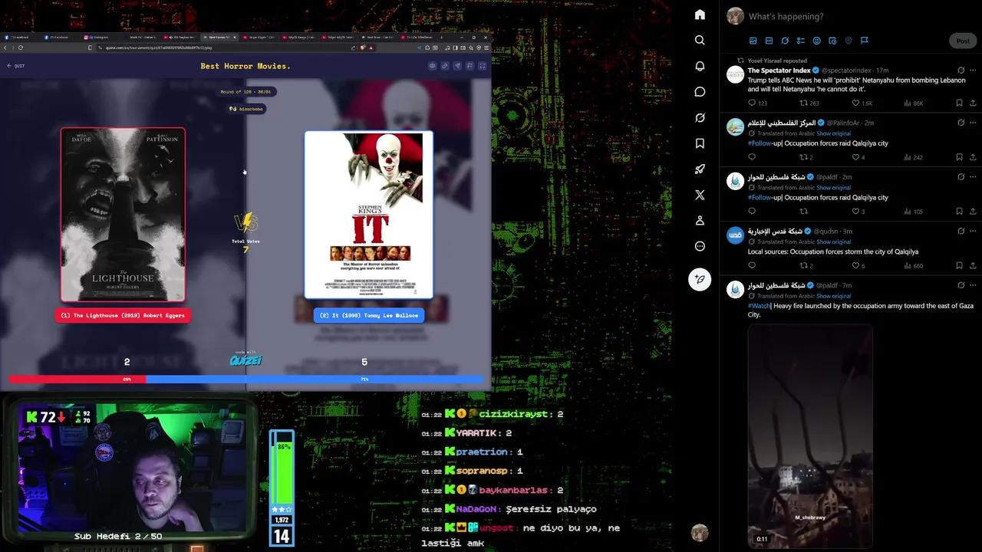Click Show original on the @PalinfoAr post

(x=833, y=133)
